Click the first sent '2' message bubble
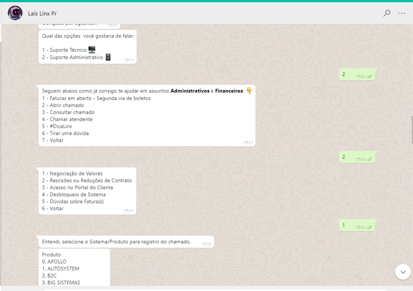 point(357,75)
